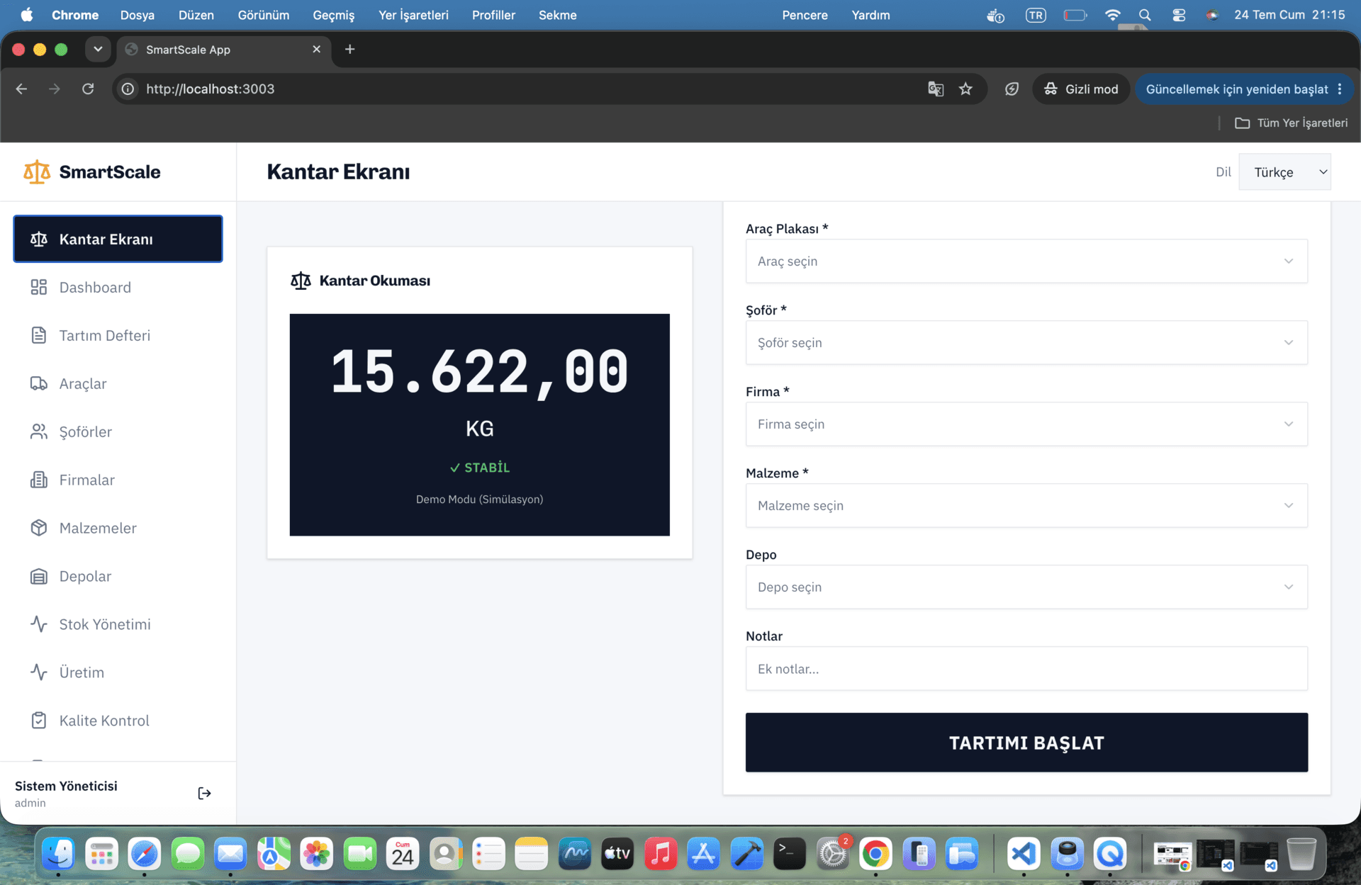Reload the page with refresh icon
The width and height of the screenshot is (1361, 885).
pos(88,89)
